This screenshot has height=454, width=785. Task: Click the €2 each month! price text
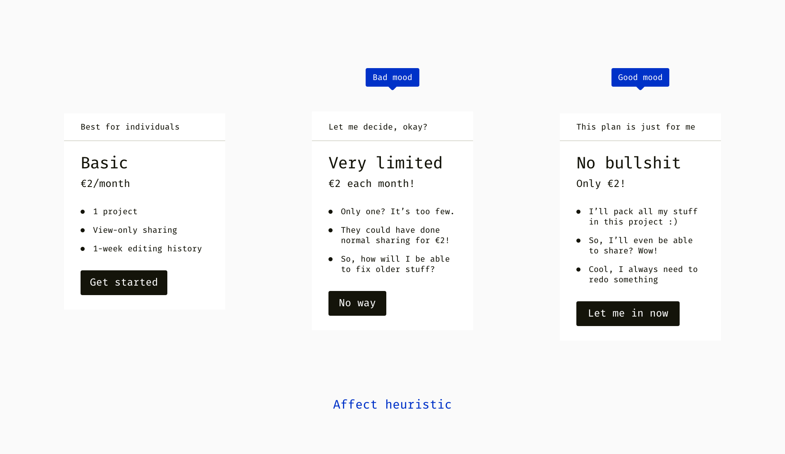coord(371,184)
